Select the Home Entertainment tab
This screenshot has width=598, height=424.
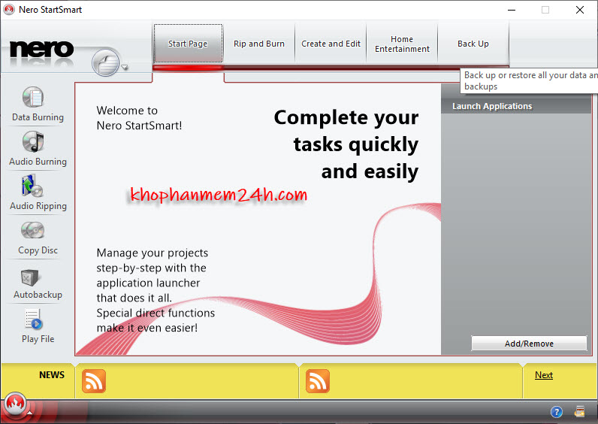(x=402, y=44)
